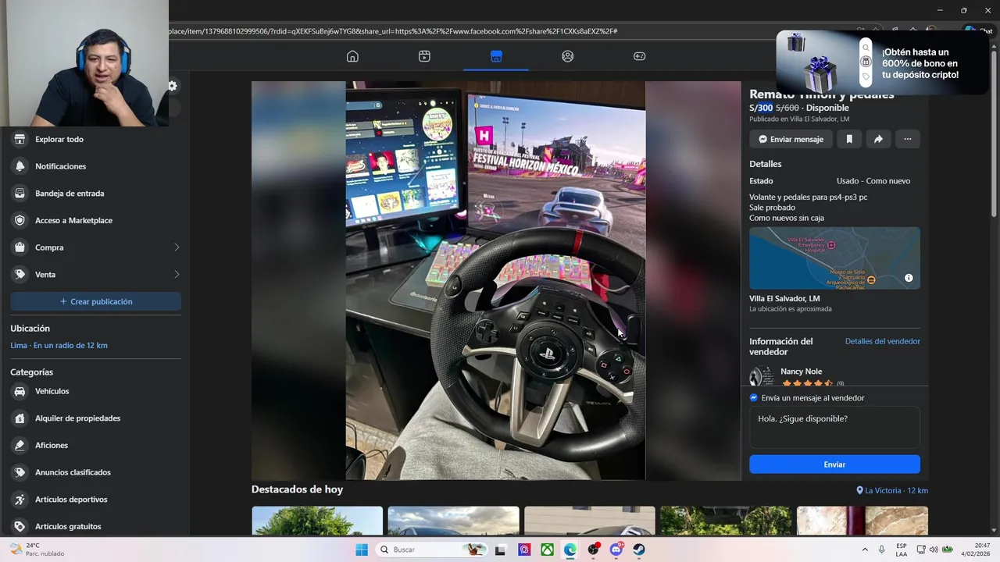The width and height of the screenshot is (1000, 562).
Task: Change La Victoria 12 km location link
Action: tap(892, 490)
